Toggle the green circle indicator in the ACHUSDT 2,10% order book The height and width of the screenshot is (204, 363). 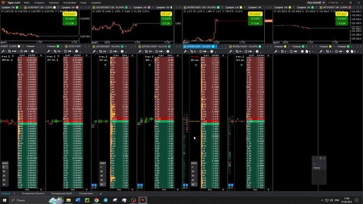pos(12,56)
